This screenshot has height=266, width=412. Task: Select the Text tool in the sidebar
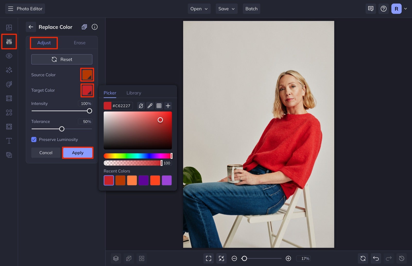click(9, 141)
